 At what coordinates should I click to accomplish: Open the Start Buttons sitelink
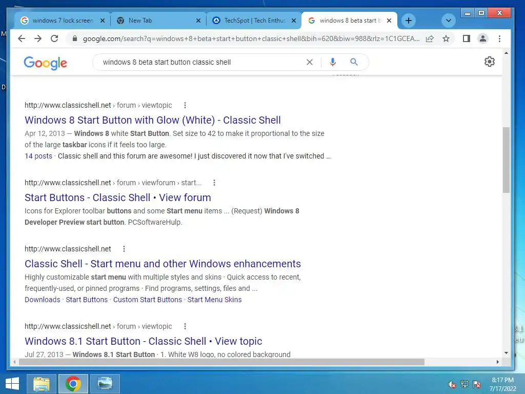coord(87,300)
